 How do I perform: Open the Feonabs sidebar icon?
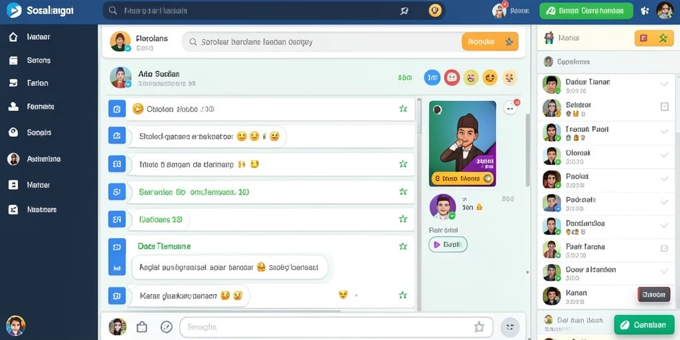pyautogui.click(x=13, y=106)
